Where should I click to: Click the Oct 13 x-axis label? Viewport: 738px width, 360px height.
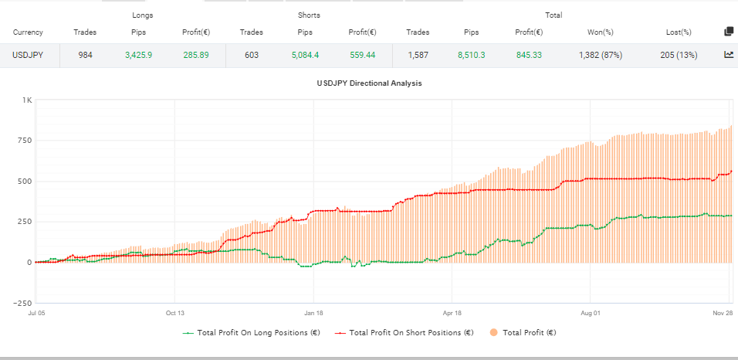(x=174, y=312)
